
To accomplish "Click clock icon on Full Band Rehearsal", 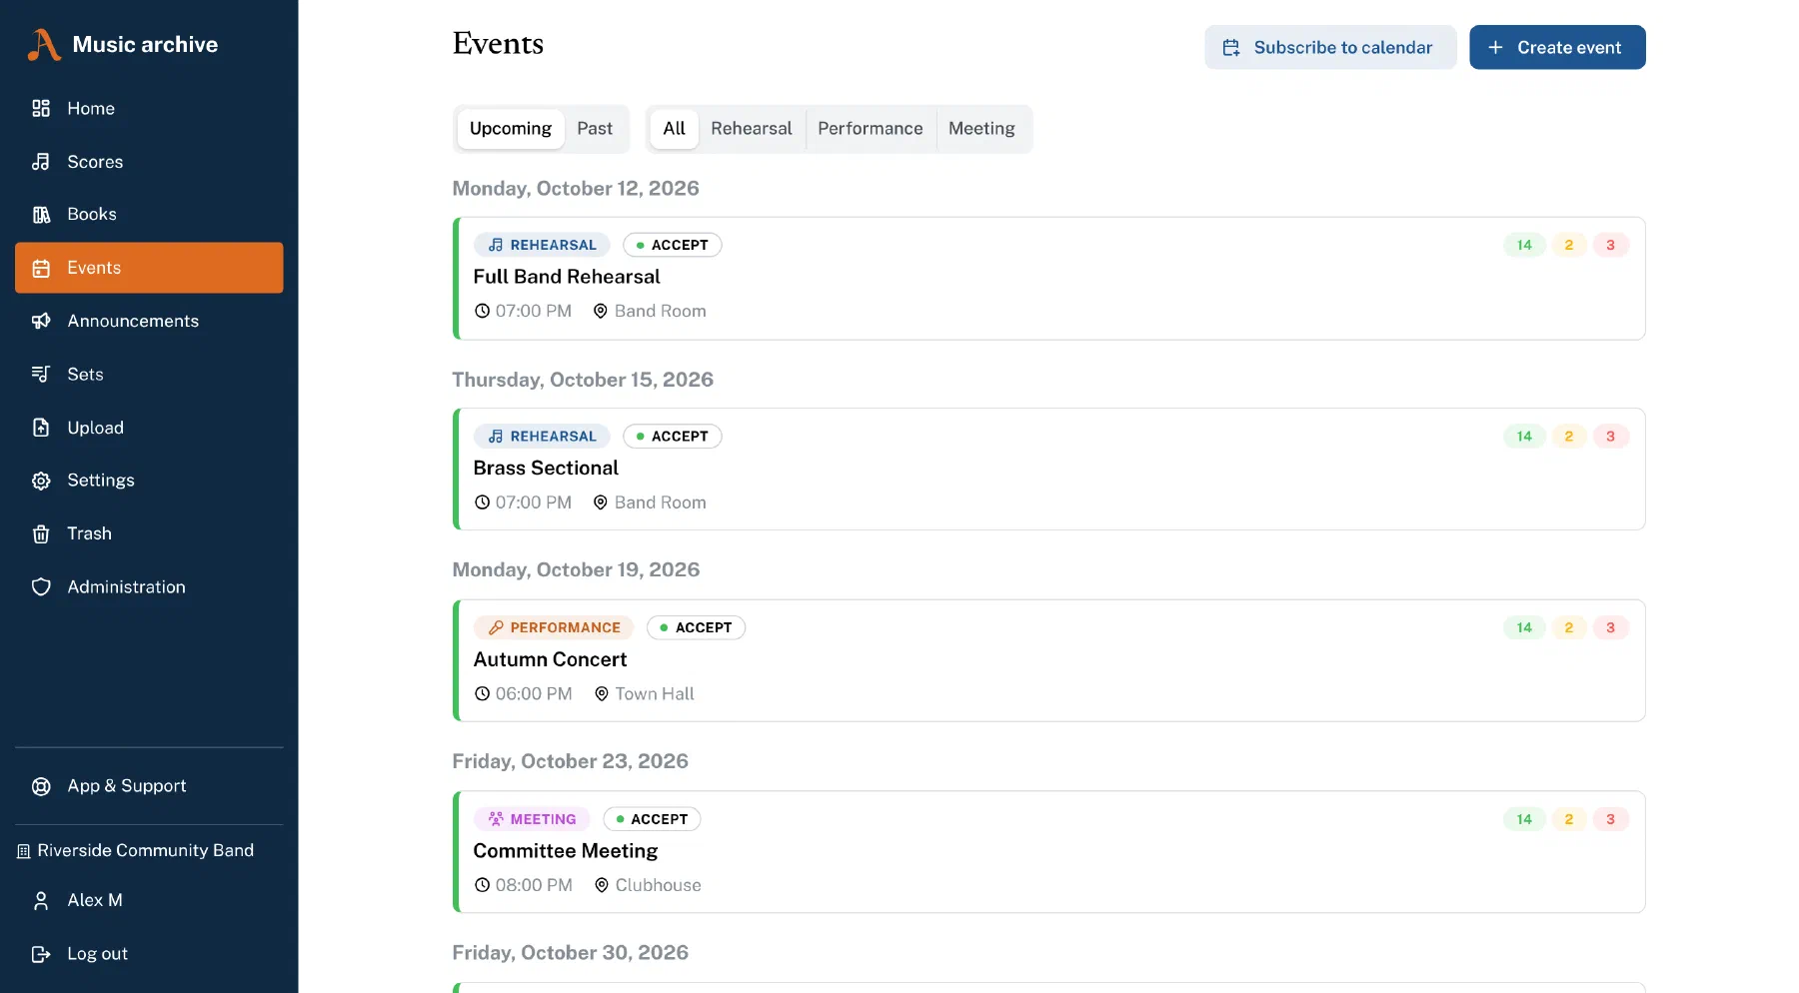I will [482, 311].
